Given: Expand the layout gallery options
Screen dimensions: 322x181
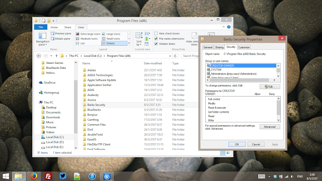Looking at the screenshot, I should tap(129, 43).
